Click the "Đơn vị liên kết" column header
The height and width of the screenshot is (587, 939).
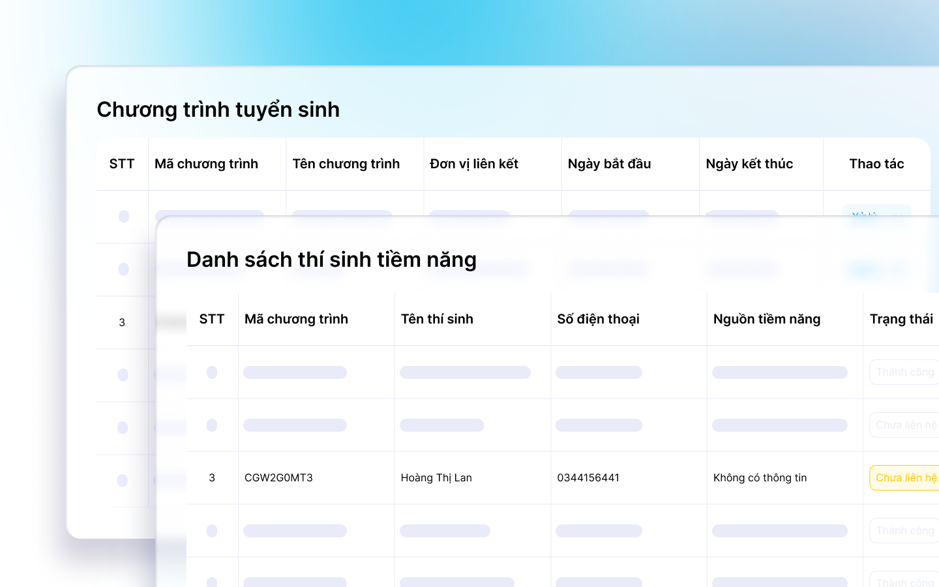tap(474, 164)
